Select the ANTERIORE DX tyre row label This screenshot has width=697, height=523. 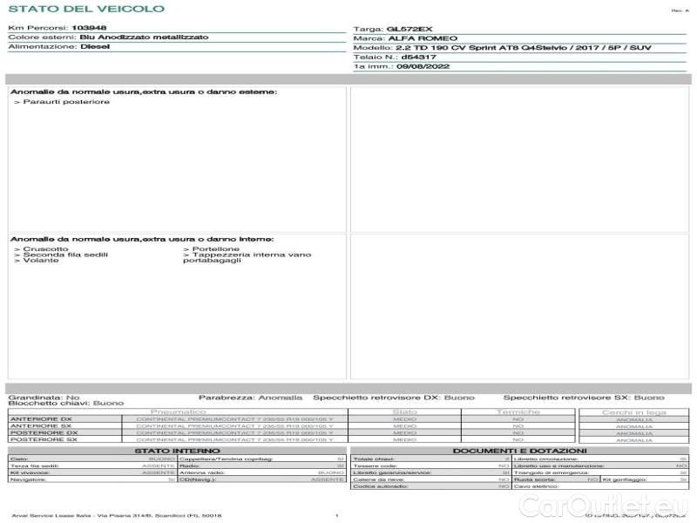[44, 419]
